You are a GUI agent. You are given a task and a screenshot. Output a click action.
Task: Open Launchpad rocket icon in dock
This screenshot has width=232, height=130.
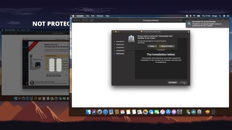tap(100, 112)
